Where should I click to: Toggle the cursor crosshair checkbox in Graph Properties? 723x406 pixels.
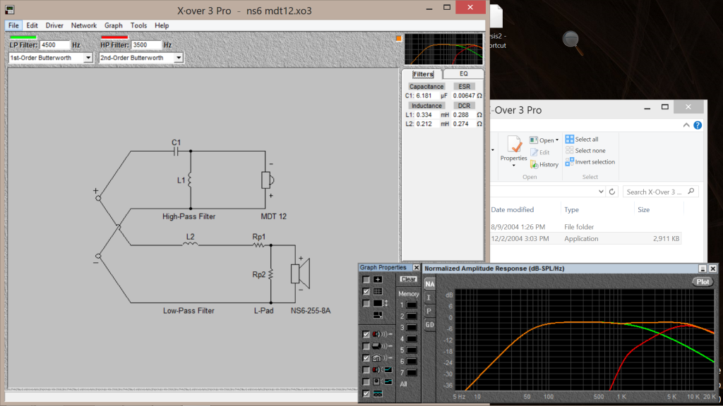tap(366, 279)
